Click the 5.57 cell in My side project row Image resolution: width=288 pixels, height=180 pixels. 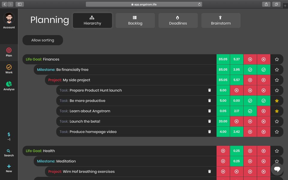coord(237,80)
